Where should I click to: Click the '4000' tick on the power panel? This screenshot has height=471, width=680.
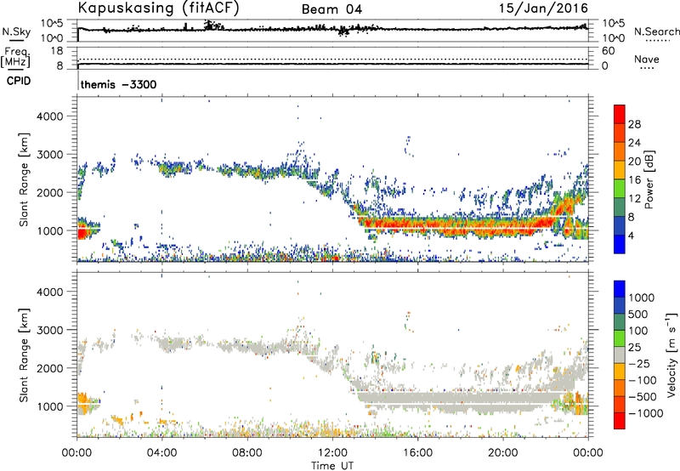[x=50, y=116]
